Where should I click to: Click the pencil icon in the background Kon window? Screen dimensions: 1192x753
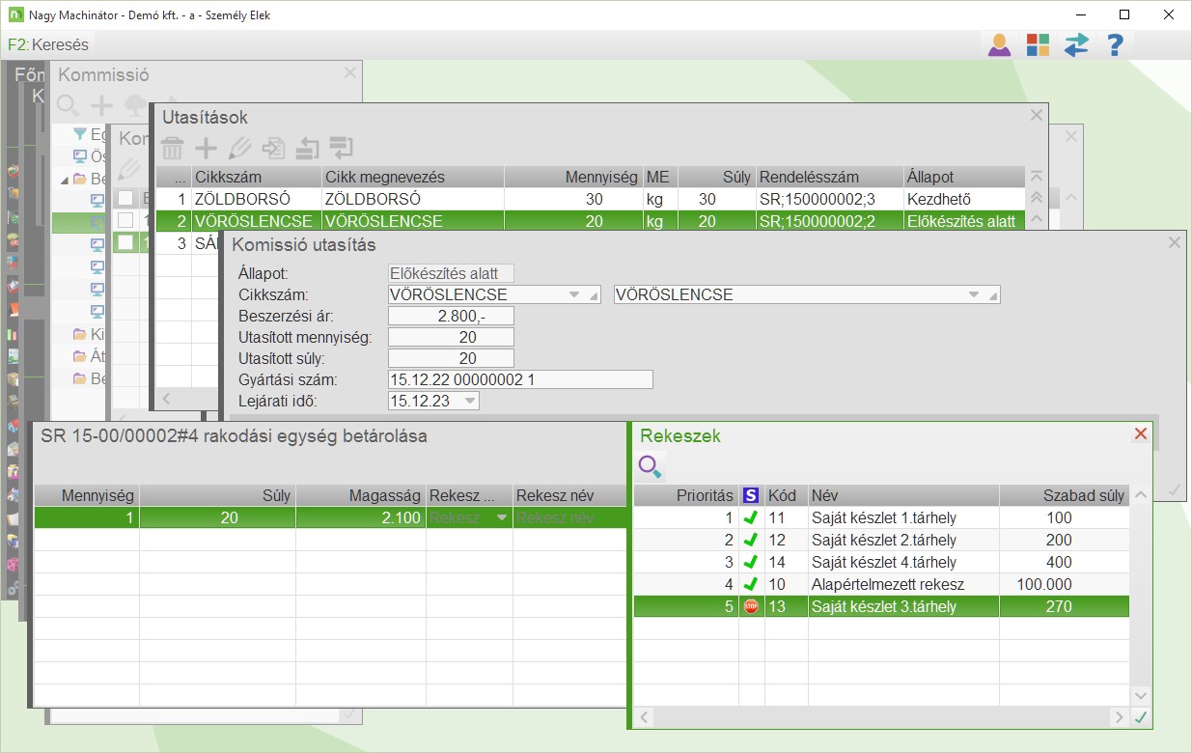[128, 171]
